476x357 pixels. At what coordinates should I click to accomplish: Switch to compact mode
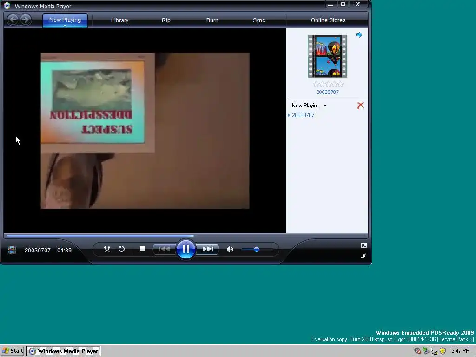(x=364, y=256)
